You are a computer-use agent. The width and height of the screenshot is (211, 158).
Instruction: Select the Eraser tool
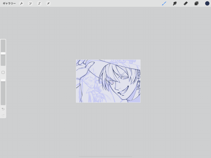(x=186, y=3)
